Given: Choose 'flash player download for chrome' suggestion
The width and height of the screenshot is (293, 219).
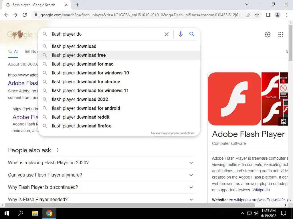Looking at the screenshot, I should click(x=86, y=82).
